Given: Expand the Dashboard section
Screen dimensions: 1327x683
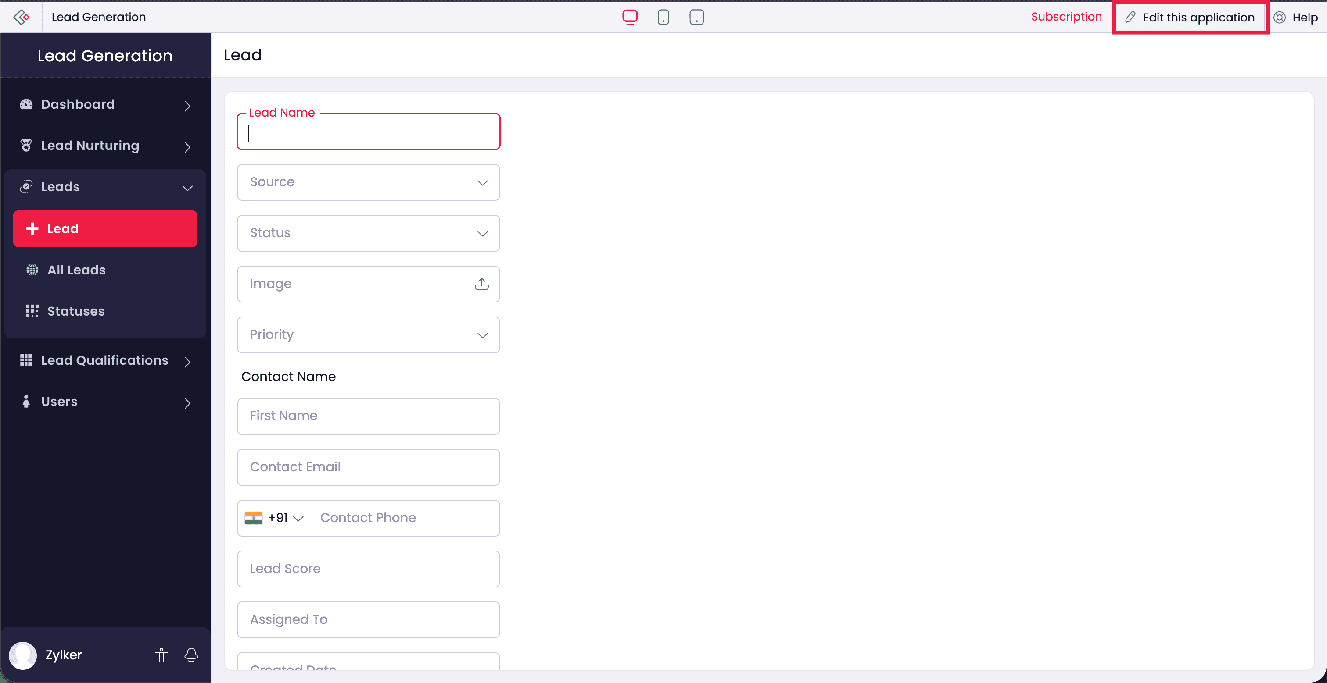Looking at the screenshot, I should pos(105,104).
